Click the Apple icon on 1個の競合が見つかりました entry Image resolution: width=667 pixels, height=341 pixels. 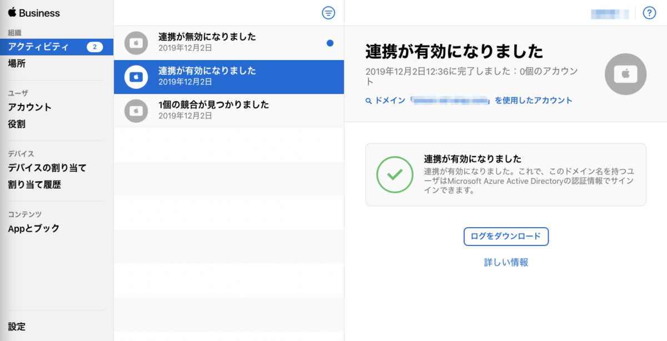pyautogui.click(x=136, y=111)
